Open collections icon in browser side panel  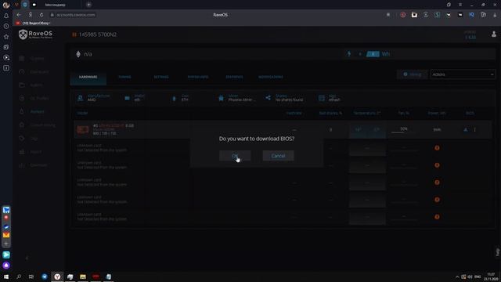click(6, 47)
